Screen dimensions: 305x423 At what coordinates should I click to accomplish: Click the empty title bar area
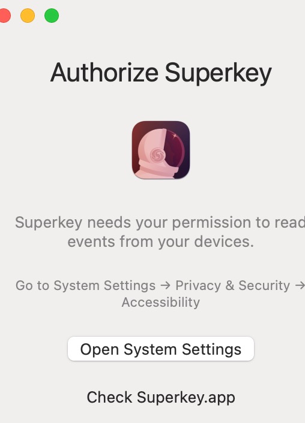(181, 16)
